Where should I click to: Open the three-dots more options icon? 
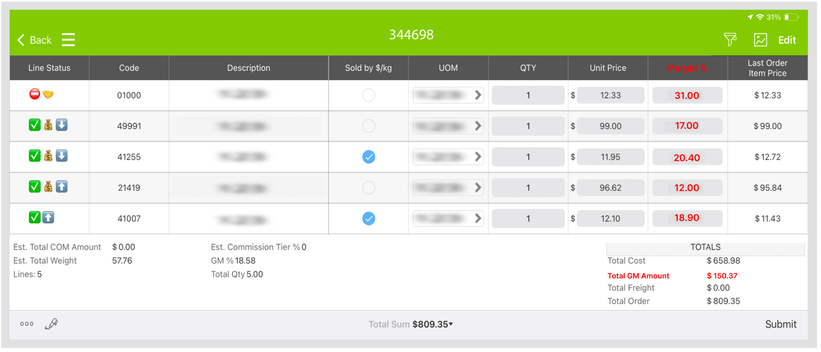[27, 324]
